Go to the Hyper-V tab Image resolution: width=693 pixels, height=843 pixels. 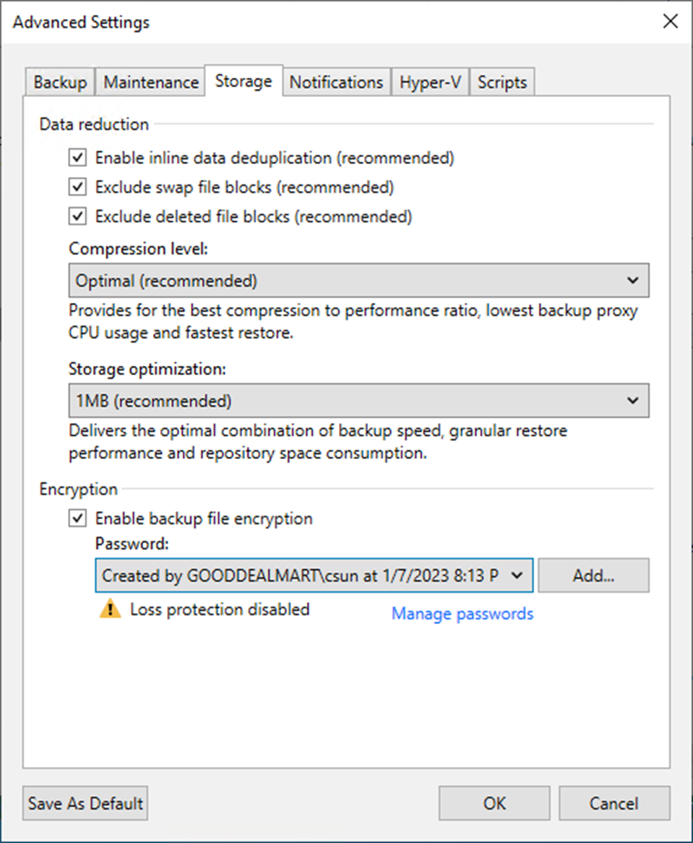(x=430, y=82)
